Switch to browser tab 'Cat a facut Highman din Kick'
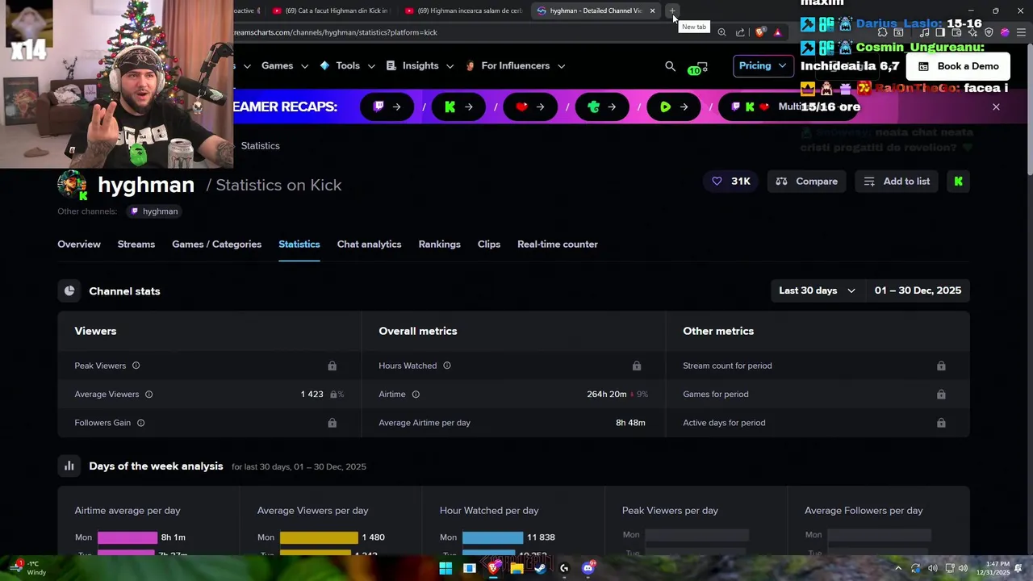The image size is (1033, 581). click(x=331, y=10)
